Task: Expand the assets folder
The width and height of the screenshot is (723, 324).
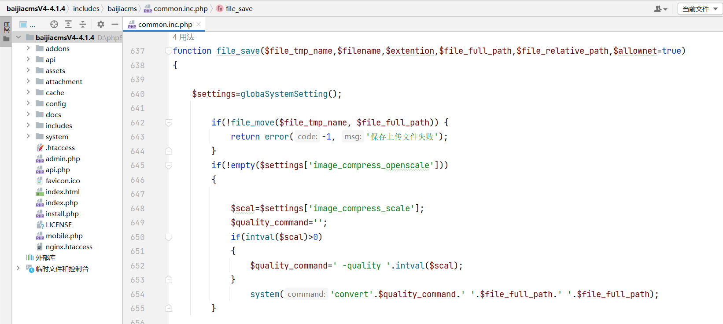Action: pyautogui.click(x=28, y=70)
